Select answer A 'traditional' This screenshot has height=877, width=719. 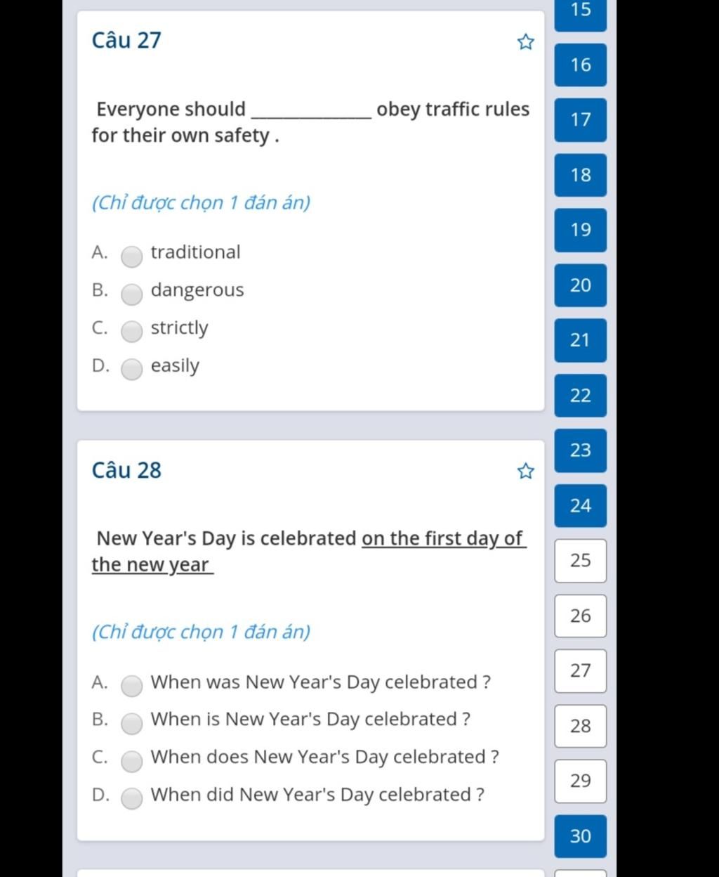[131, 257]
